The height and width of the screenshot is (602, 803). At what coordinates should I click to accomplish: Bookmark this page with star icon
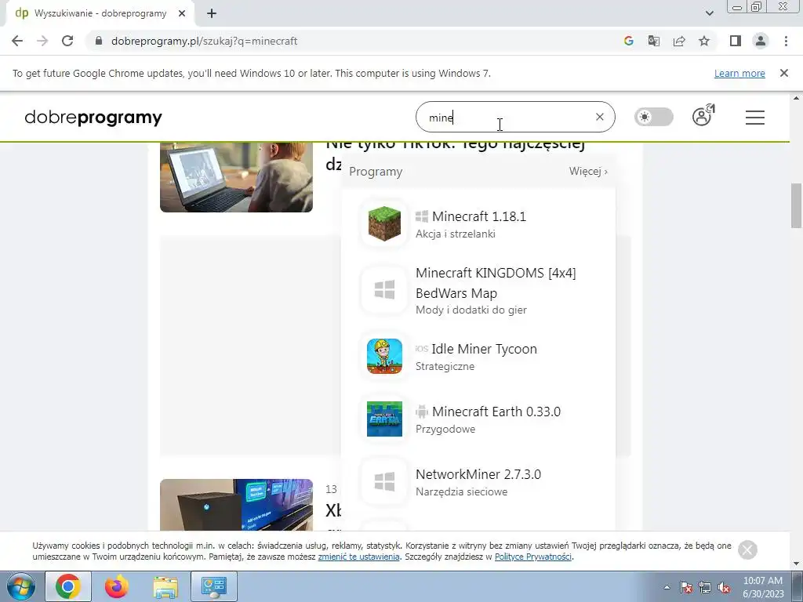(x=704, y=41)
